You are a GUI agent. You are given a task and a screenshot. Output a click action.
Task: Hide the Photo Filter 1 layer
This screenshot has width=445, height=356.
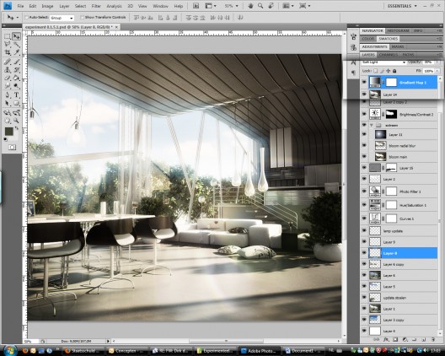(x=364, y=191)
